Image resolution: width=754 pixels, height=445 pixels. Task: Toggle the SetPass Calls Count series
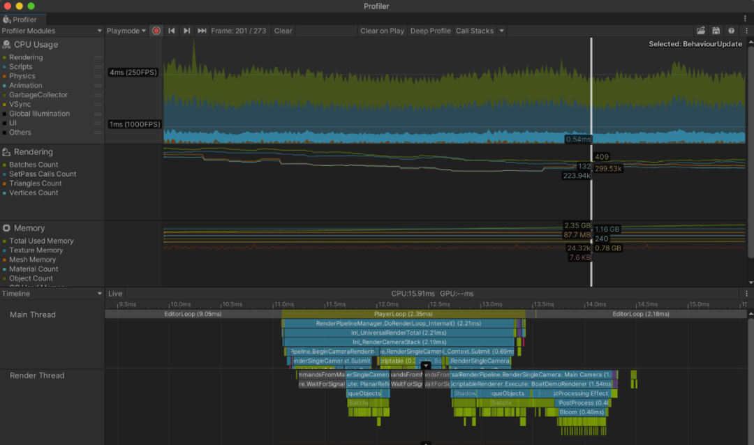[x=4, y=174]
